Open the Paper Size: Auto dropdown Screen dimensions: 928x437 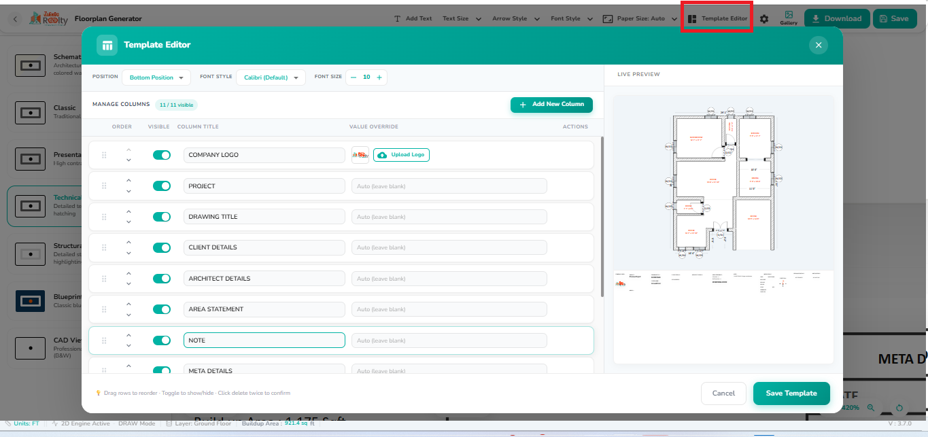pos(640,19)
